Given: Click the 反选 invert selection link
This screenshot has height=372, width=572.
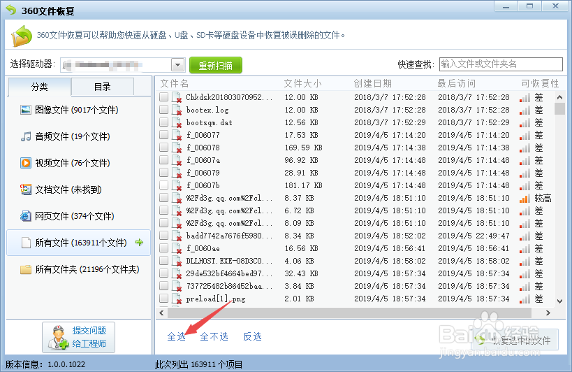Looking at the screenshot, I should click(252, 336).
